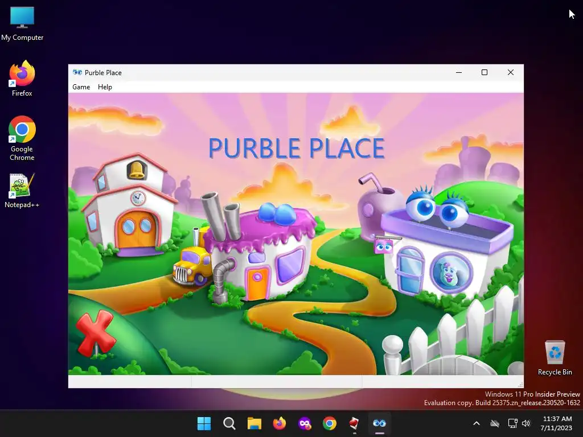Click the purple mask app taskbar icon
Viewport: 583px width, 437px height.
click(x=305, y=423)
